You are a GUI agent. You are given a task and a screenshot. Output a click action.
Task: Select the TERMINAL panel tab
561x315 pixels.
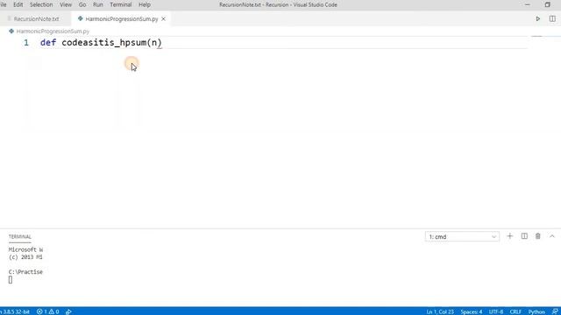click(20, 237)
